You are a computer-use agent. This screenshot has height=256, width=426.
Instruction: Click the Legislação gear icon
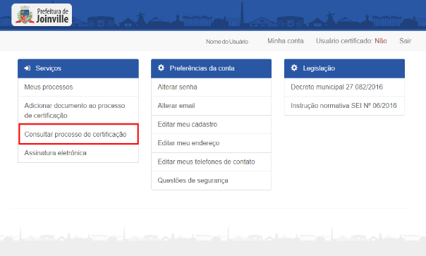294,68
